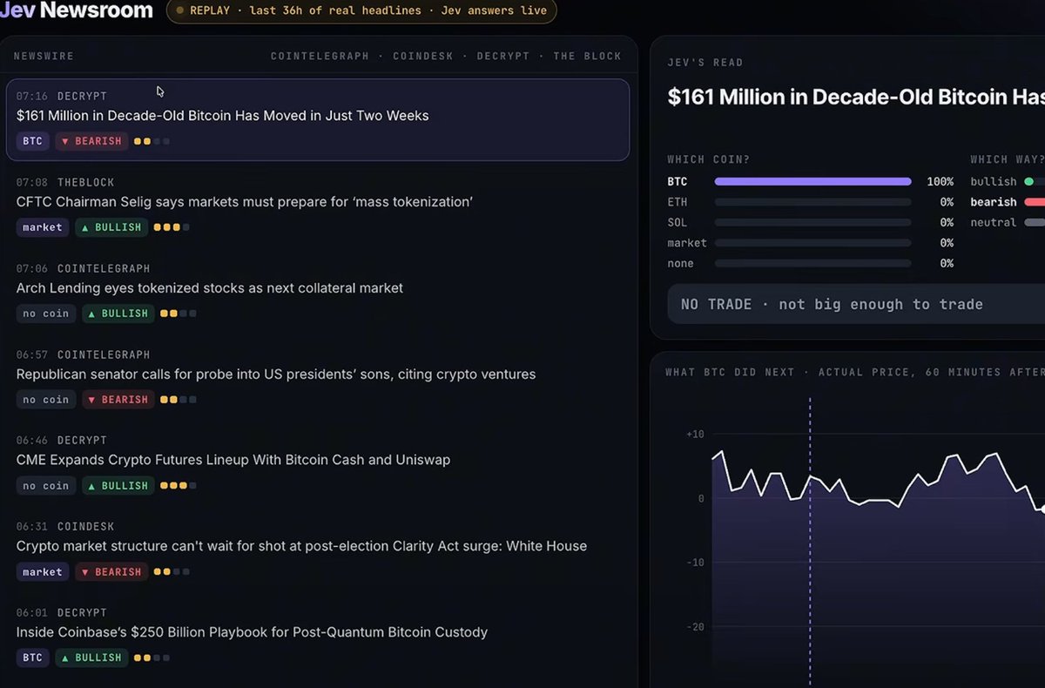Select the DECRYPT source filter
Image resolution: width=1045 pixels, height=688 pixels.
point(502,56)
